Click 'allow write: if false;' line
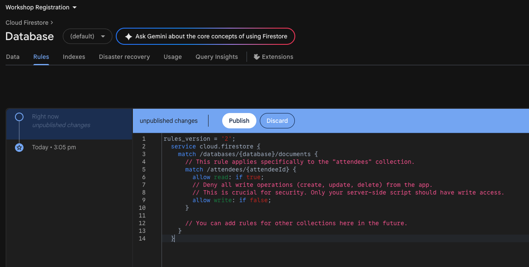529x267 pixels. [232, 200]
